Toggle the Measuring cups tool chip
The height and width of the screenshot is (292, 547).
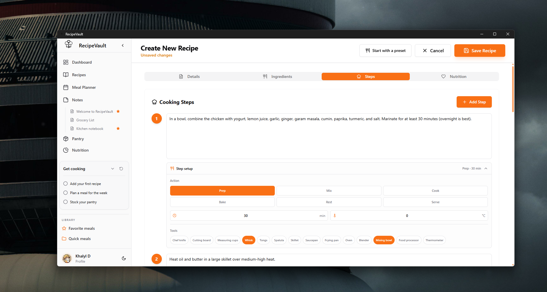[x=228, y=240]
